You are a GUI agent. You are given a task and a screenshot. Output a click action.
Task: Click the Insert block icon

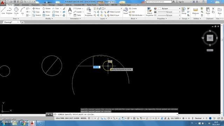tap(126, 11)
